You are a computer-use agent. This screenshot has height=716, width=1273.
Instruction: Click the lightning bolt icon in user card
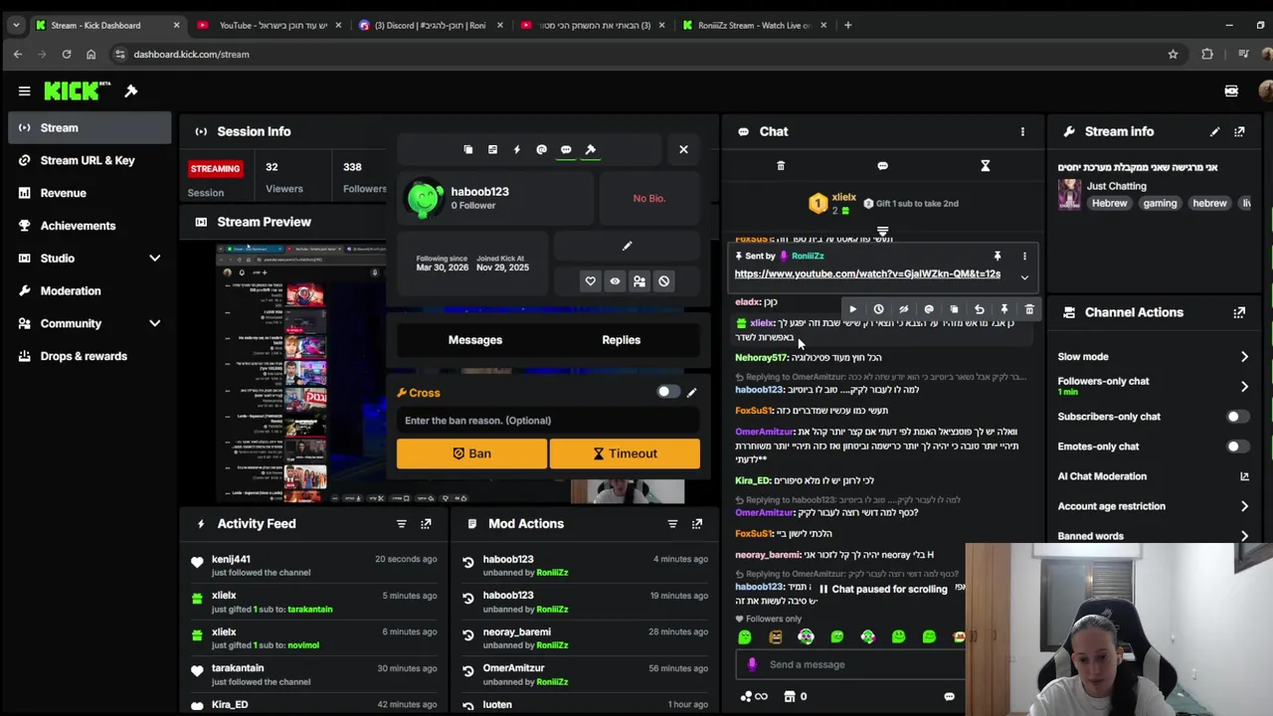(x=516, y=149)
